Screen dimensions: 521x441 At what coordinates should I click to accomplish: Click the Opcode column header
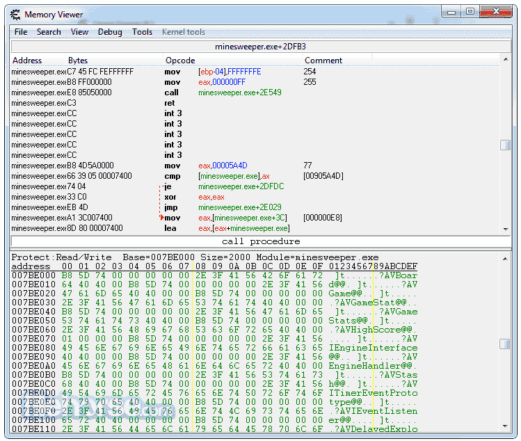(x=179, y=61)
